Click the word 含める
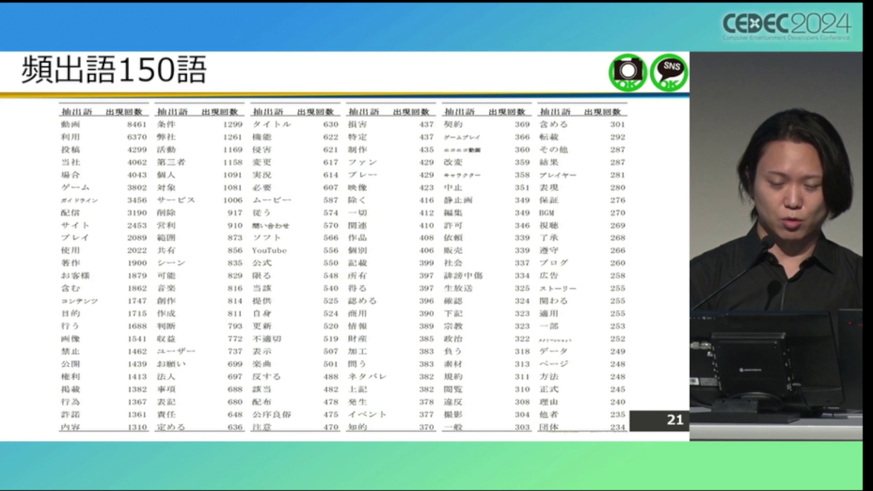 tap(553, 124)
